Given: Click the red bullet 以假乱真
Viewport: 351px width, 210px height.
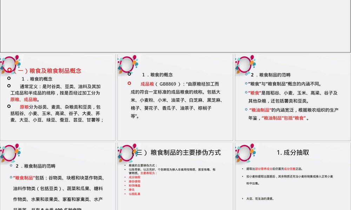Looking at the screenshot, I should pos(134,194).
